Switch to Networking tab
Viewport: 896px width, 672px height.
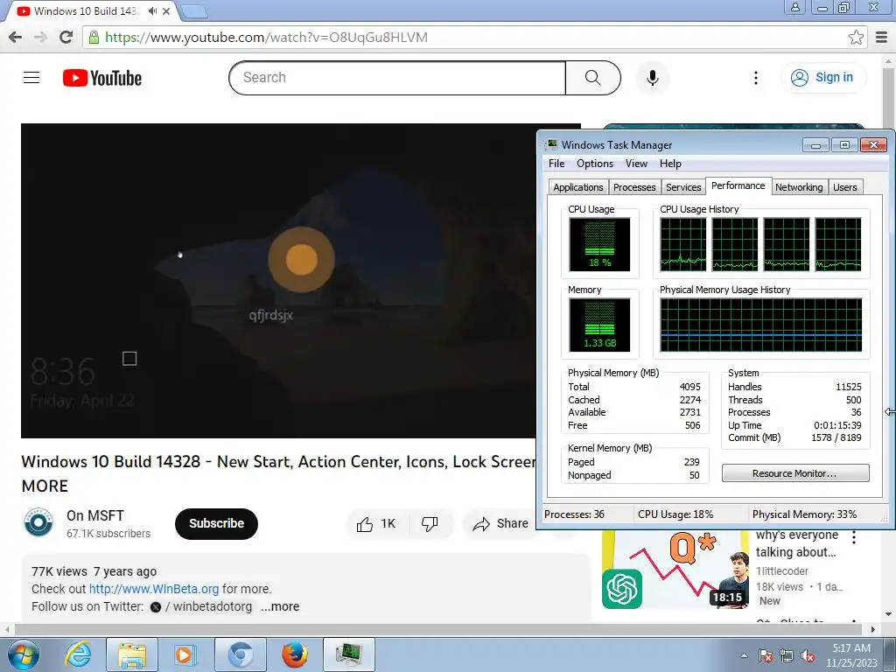click(x=798, y=187)
